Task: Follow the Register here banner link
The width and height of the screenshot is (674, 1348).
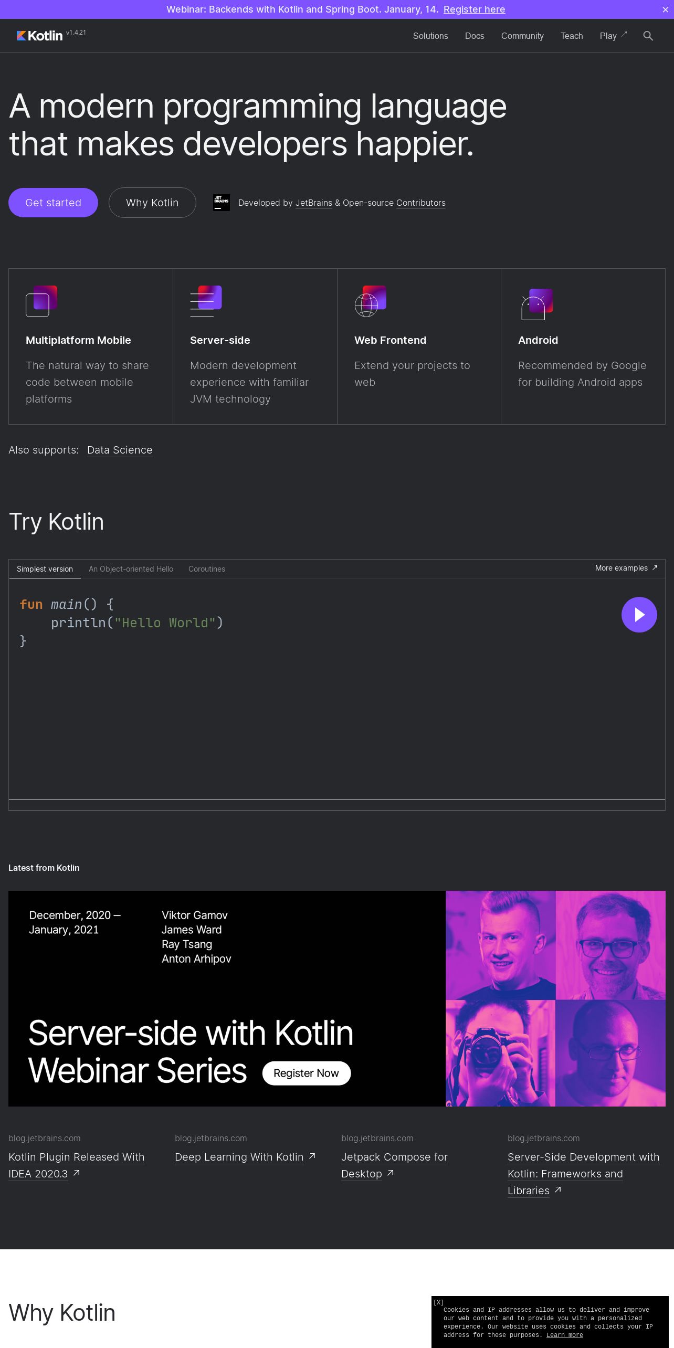Action: click(474, 9)
